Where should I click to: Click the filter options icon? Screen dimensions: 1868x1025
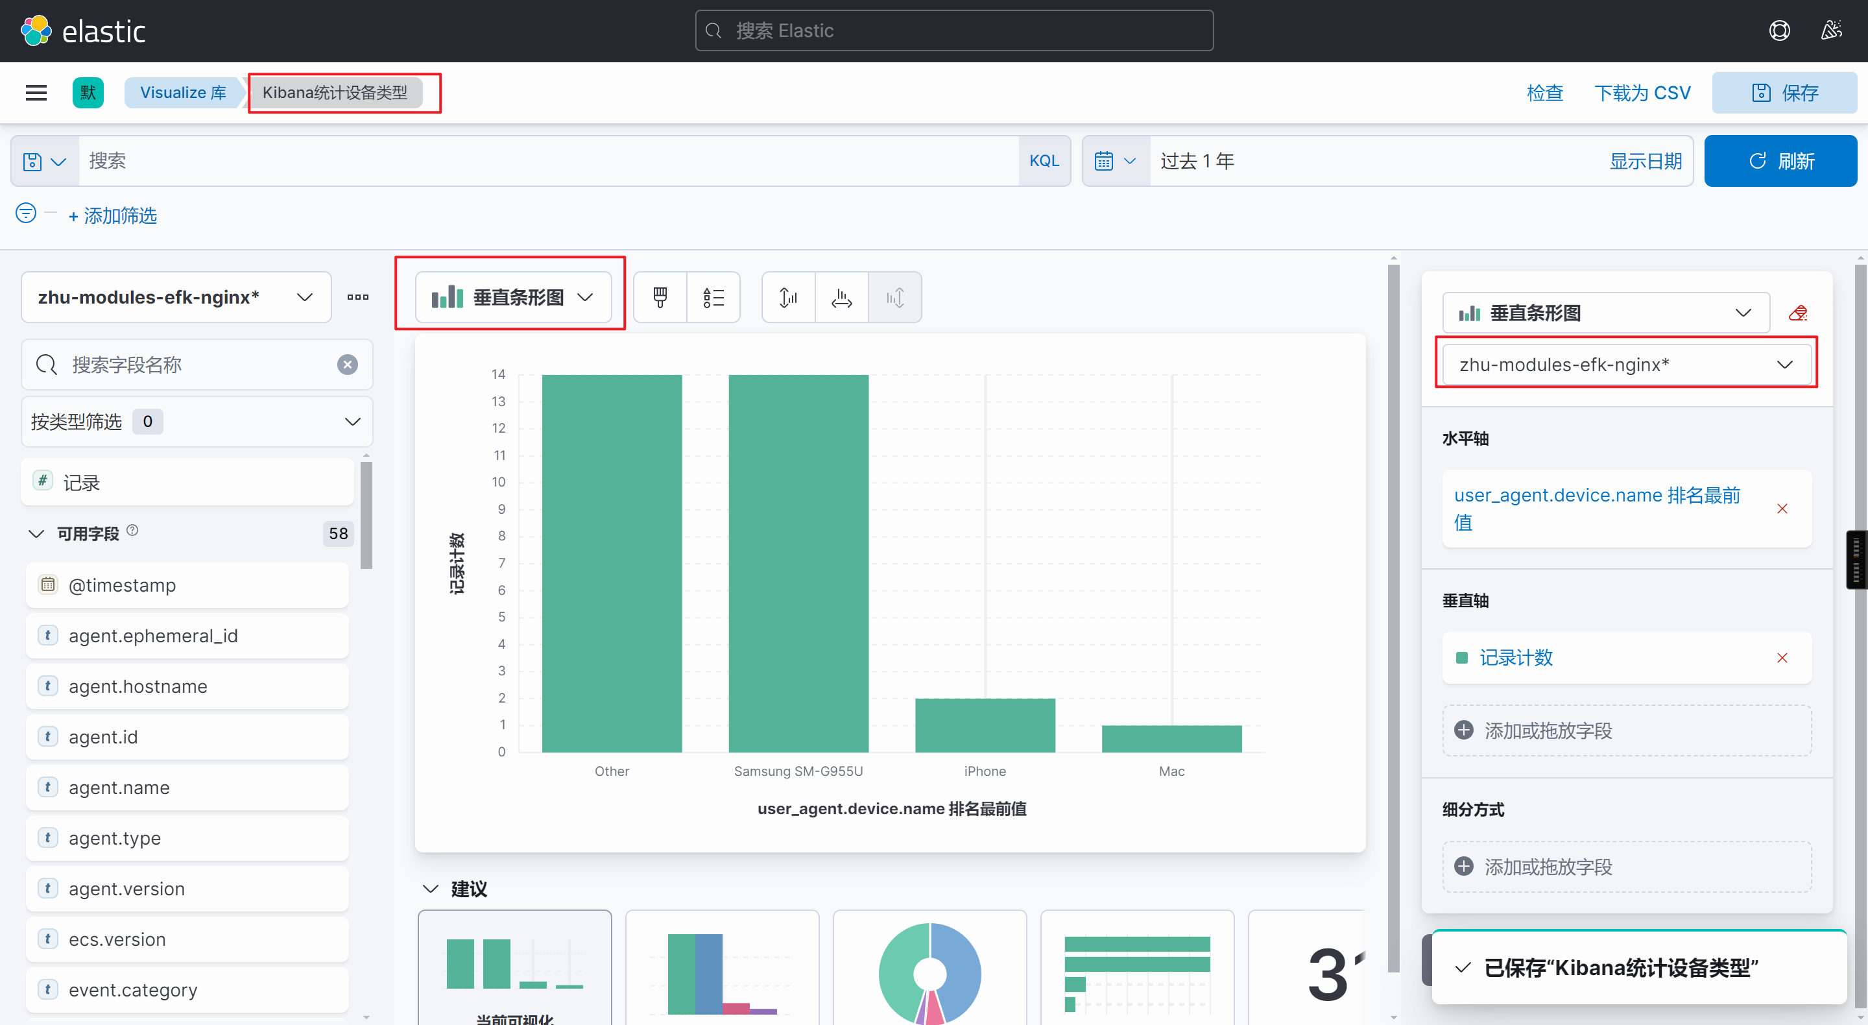click(x=26, y=213)
